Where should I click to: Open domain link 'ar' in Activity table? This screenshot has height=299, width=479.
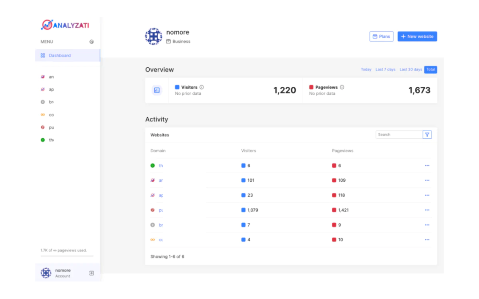coord(161,180)
